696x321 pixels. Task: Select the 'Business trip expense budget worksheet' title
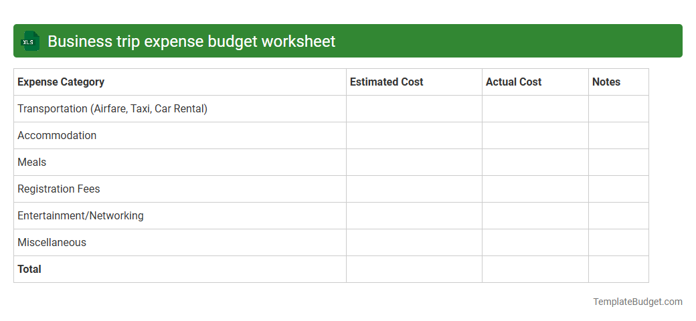191,41
